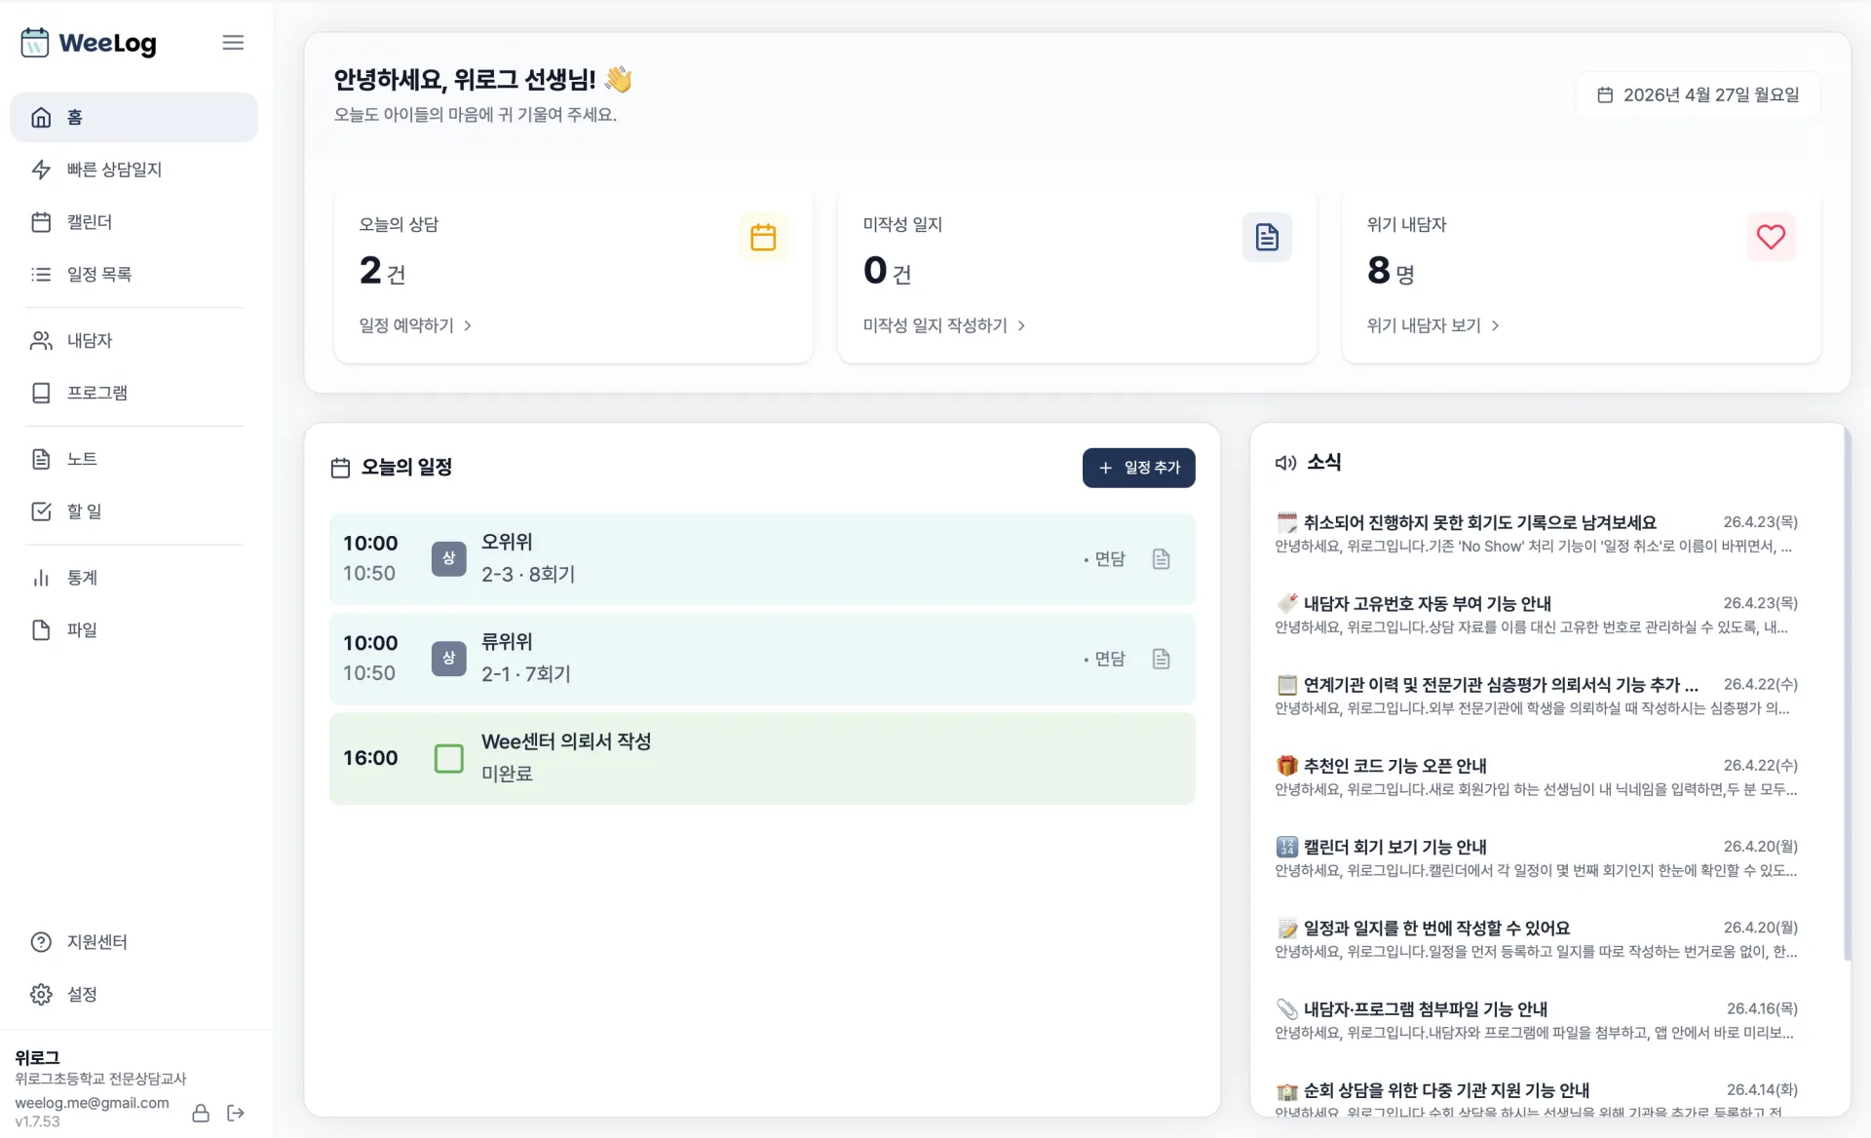
Task: Open news 추천인 코드 기능 오픈 안내
Action: tap(1536, 777)
